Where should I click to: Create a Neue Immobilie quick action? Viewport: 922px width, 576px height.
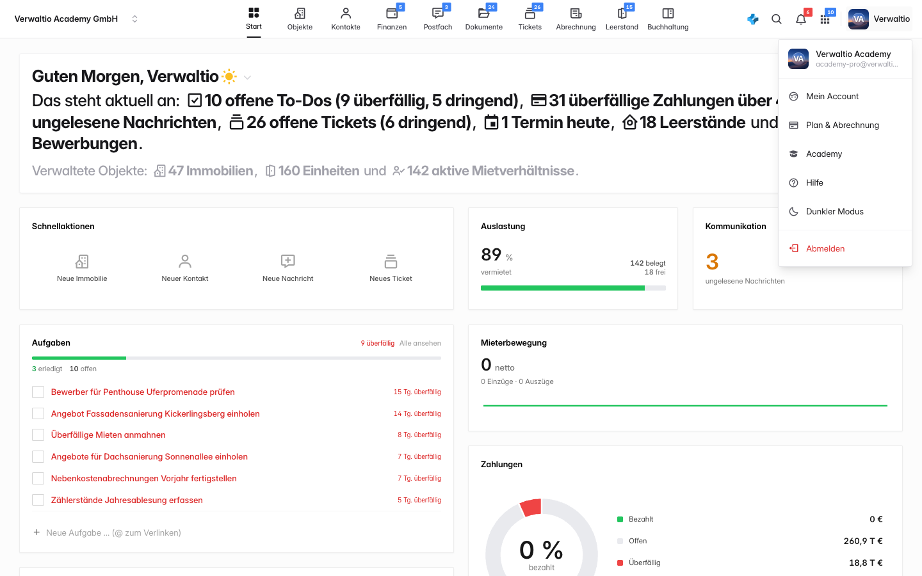(x=82, y=269)
